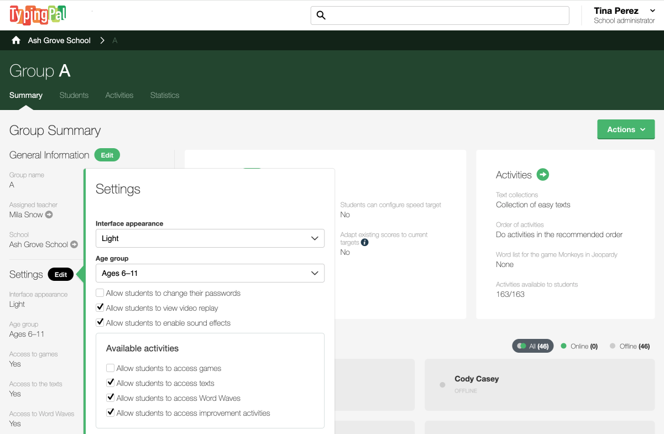
Task: Open the Statistics tab
Action: (164, 95)
